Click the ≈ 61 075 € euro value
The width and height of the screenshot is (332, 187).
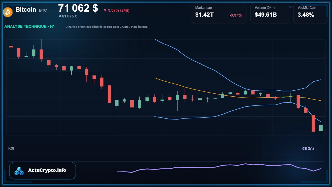(x=68, y=16)
